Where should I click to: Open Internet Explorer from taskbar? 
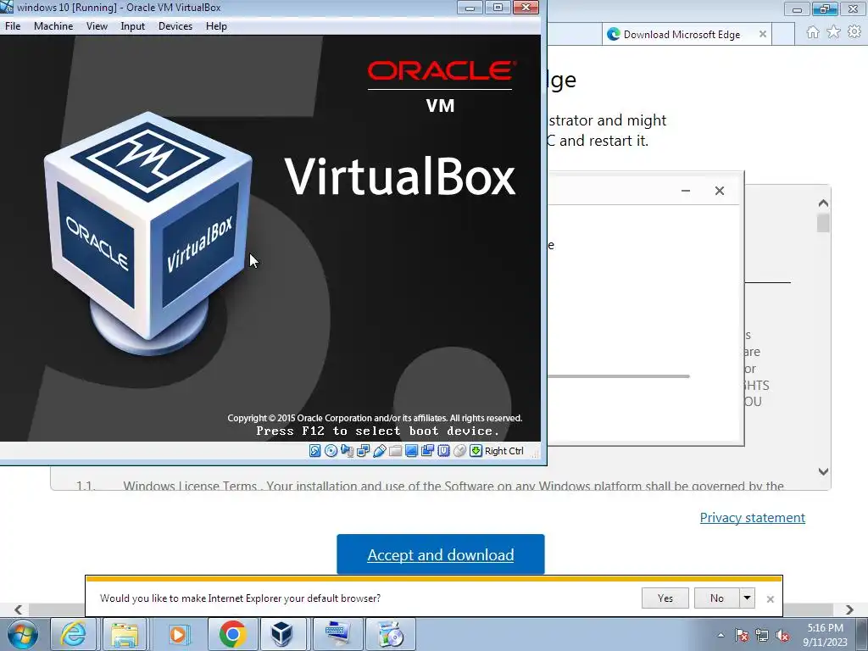(73, 634)
